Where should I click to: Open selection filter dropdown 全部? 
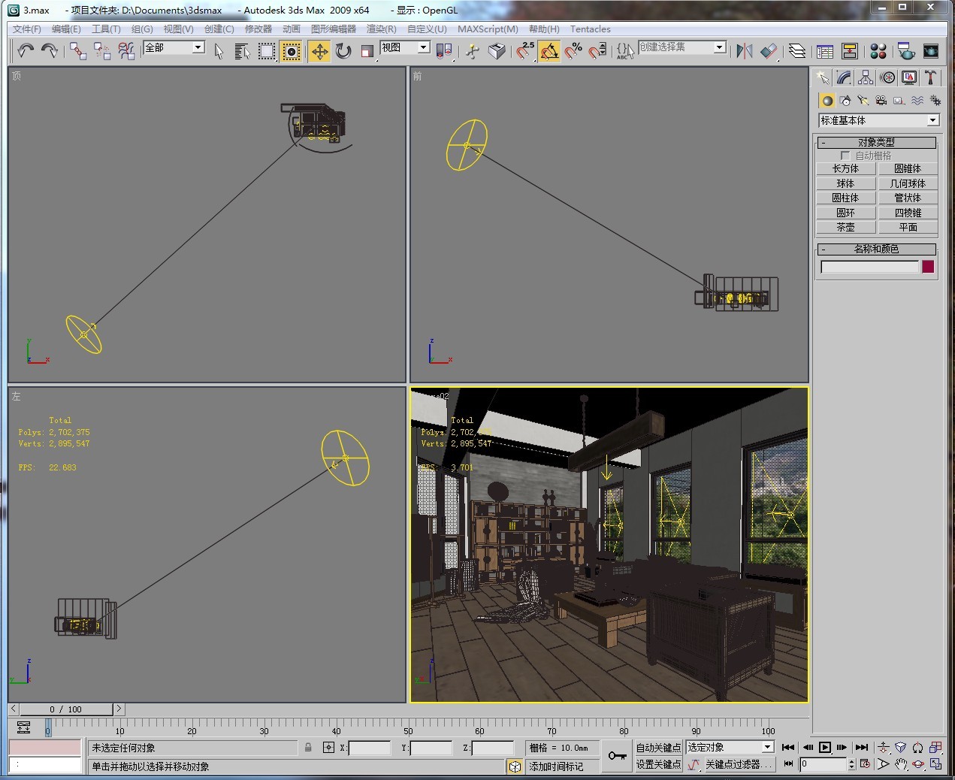174,47
